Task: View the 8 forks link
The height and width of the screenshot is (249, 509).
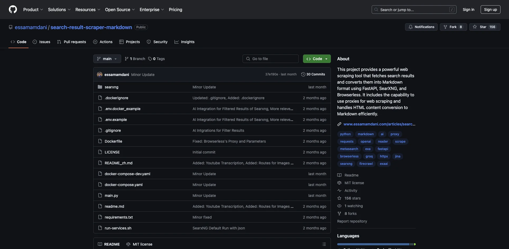Action: (x=347, y=214)
